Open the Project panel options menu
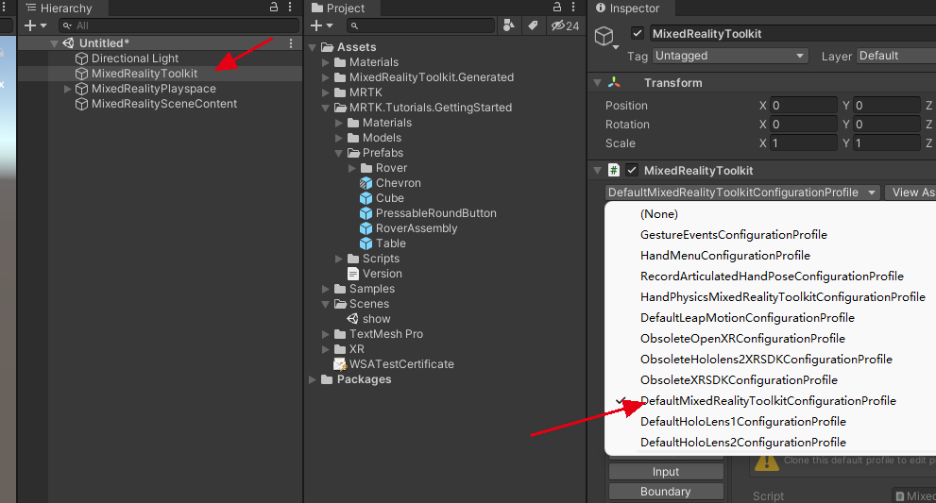The image size is (936, 503). pos(573,8)
